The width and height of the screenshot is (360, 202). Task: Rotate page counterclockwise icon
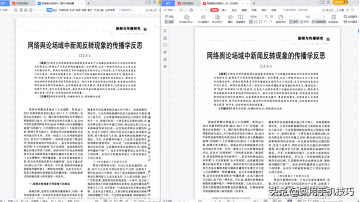pos(265,22)
